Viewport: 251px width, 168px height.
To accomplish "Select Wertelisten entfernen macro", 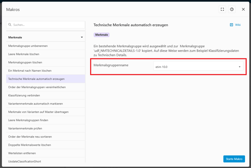I will [45, 153].
